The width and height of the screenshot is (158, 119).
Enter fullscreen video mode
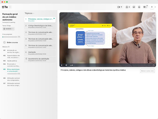click(x=154, y=65)
